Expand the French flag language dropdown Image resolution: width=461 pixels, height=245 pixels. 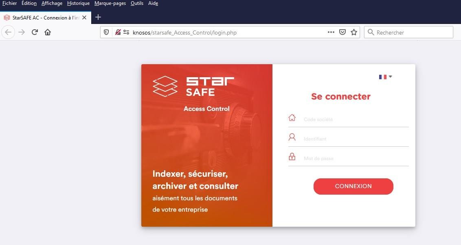coord(385,77)
